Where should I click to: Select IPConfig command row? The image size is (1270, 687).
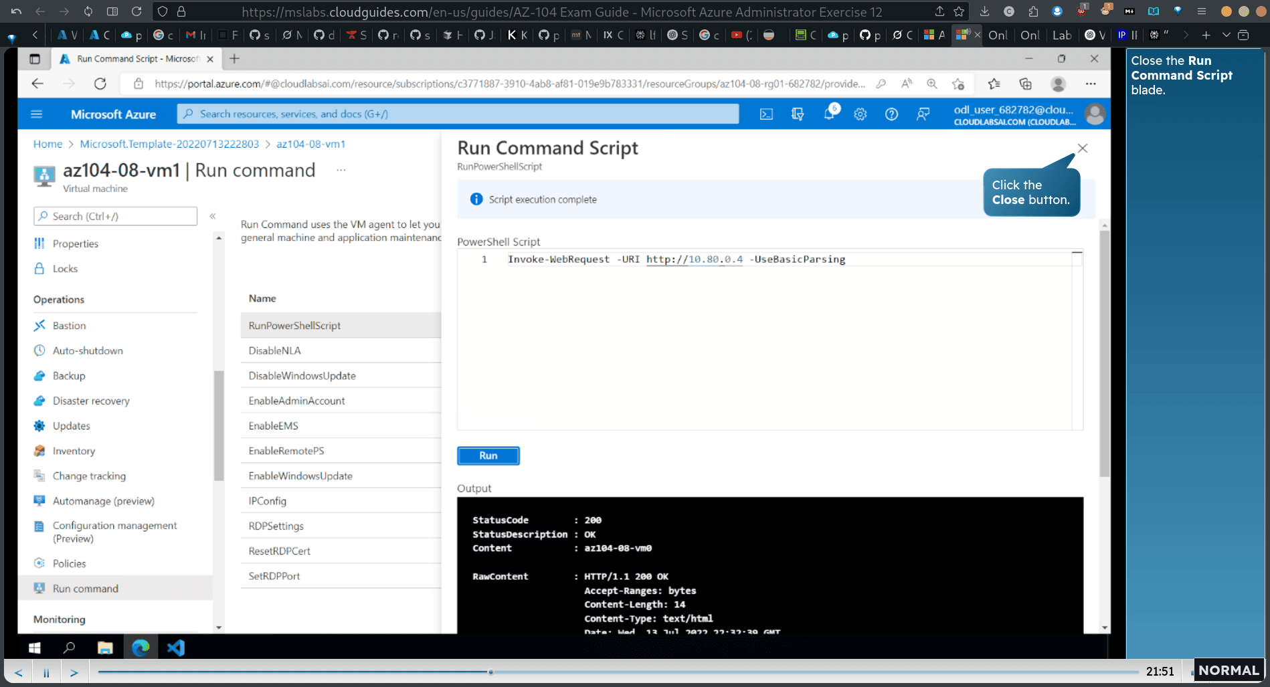click(x=341, y=501)
